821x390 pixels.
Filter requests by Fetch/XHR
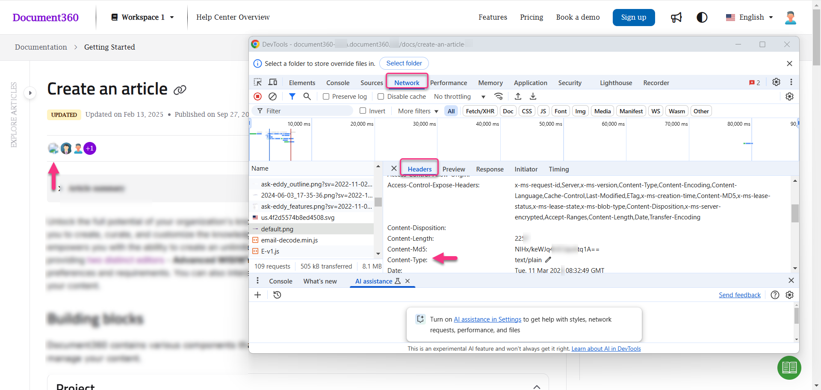click(x=480, y=111)
